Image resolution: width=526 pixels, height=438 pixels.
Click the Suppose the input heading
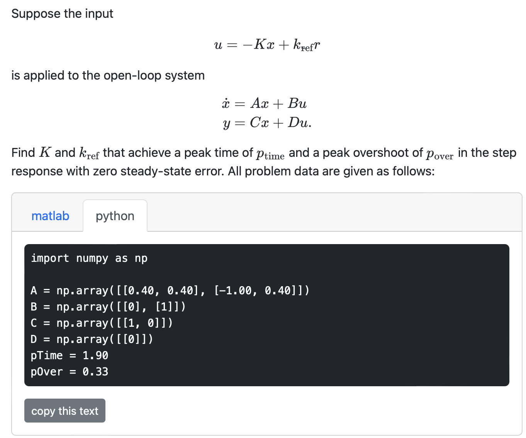(62, 13)
